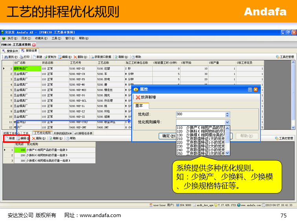Image resolution: width=297 pixels, height=223 pixels.
Task: Click the 帮助(H) button in dialog
Action: click(x=244, y=136)
